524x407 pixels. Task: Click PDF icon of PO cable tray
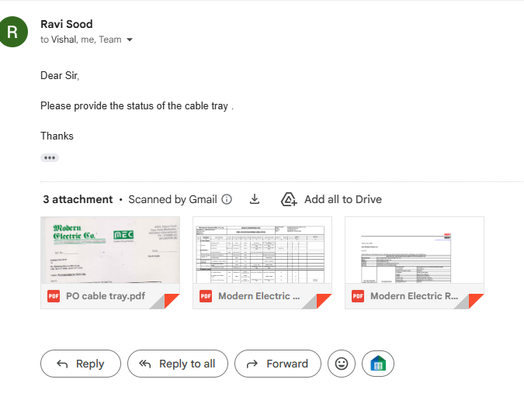click(x=54, y=296)
